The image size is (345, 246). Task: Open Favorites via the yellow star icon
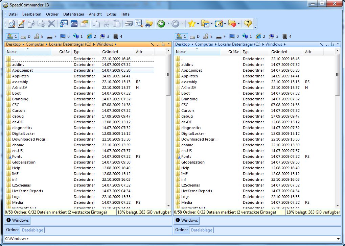point(192,24)
